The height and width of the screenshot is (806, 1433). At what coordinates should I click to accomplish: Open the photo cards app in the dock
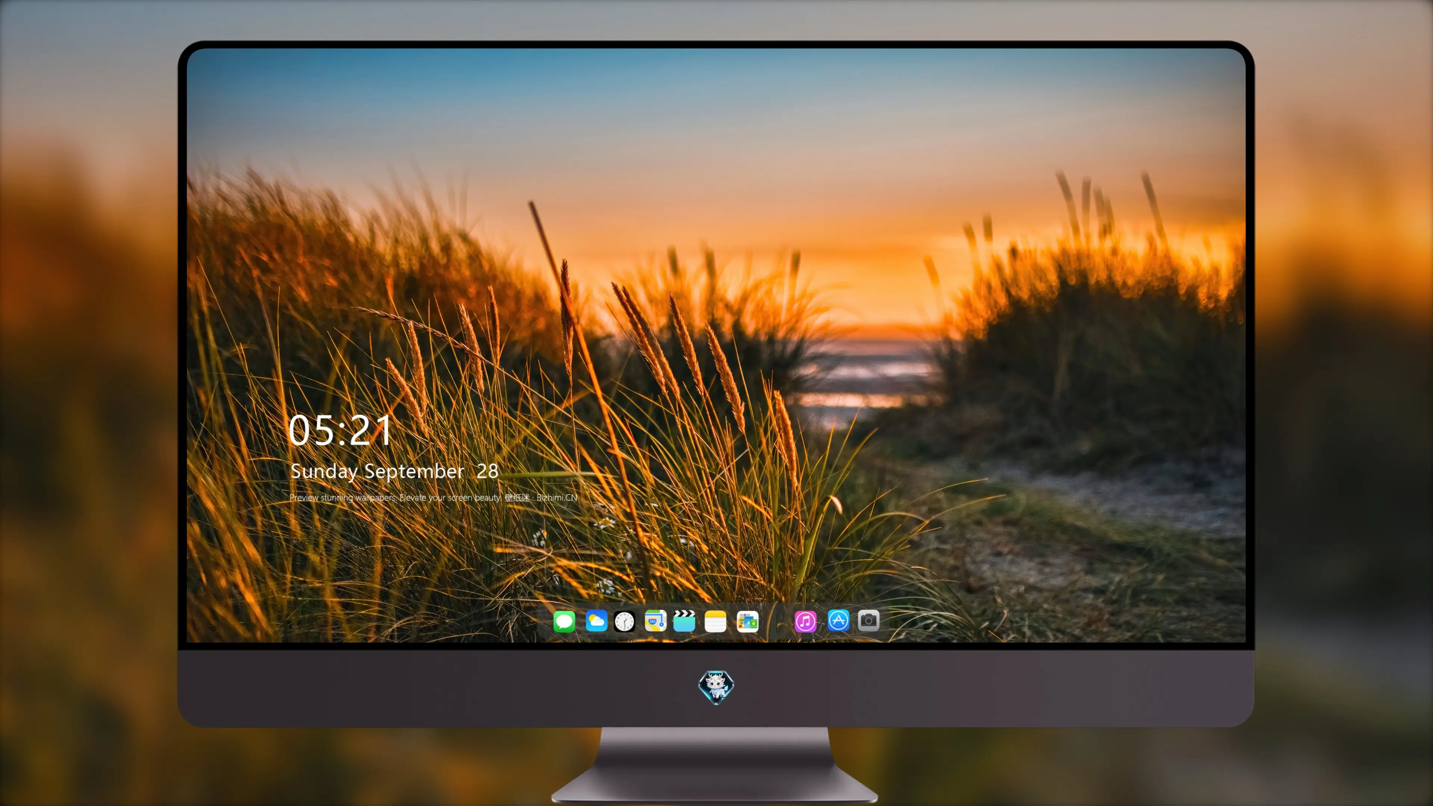click(747, 621)
